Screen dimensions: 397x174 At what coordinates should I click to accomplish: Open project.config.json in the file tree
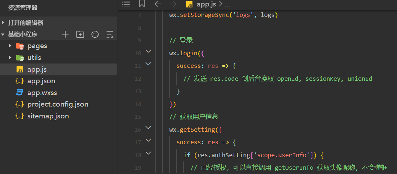pos(59,104)
